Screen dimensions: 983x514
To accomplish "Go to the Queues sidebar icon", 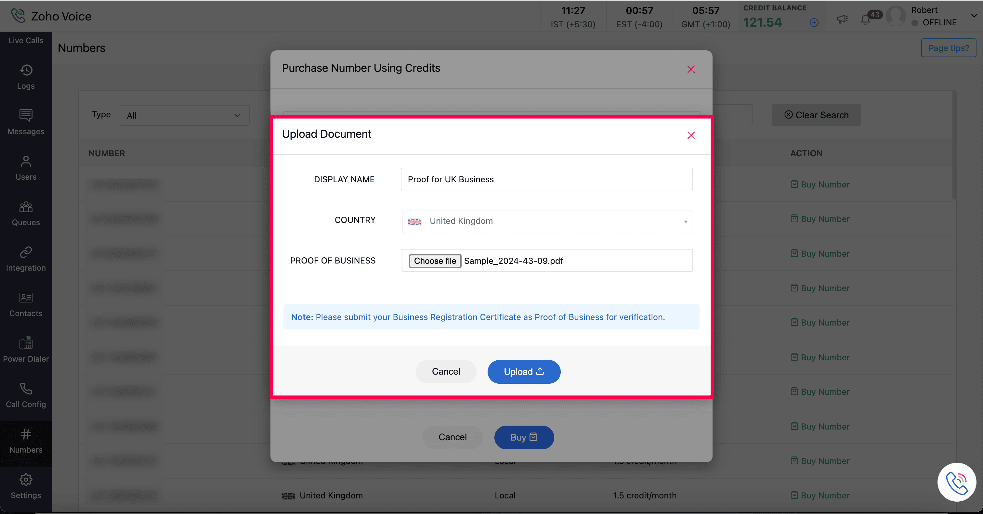I will pyautogui.click(x=26, y=213).
